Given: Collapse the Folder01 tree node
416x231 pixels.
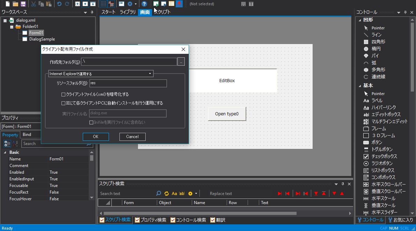Looking at the screenshot, I should tap(12, 27).
